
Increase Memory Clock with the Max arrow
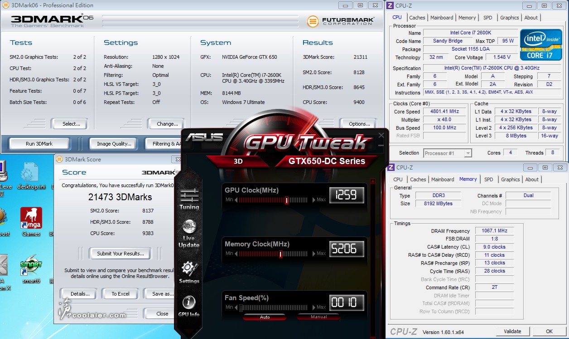[314, 254]
